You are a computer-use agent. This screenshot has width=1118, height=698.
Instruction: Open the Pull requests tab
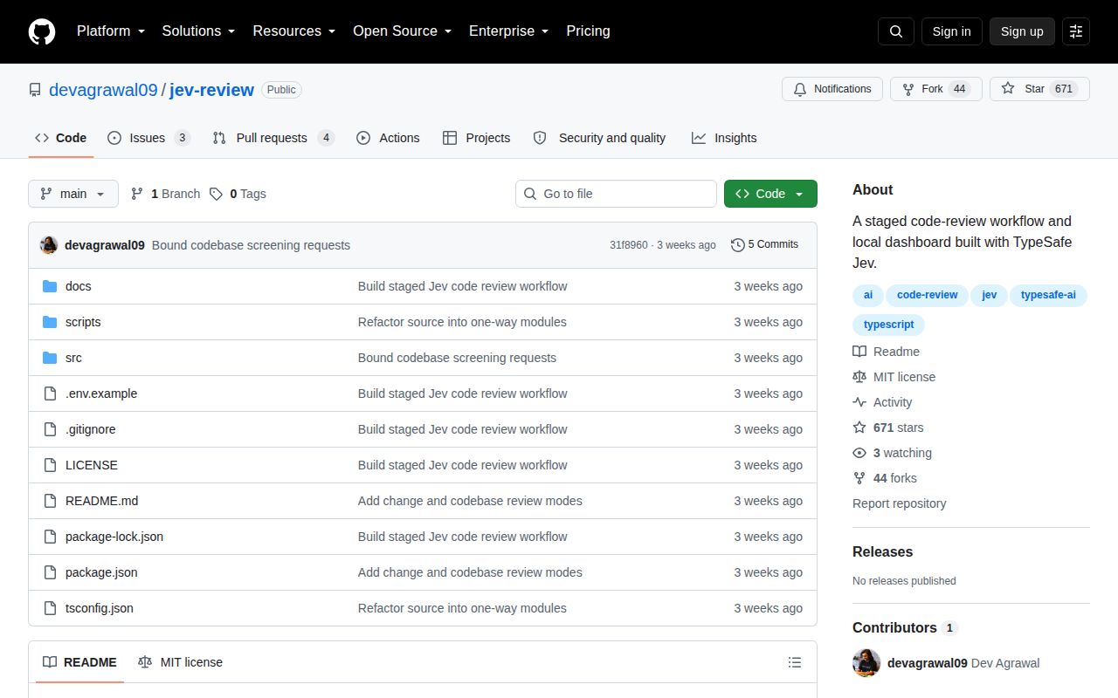[x=273, y=138]
